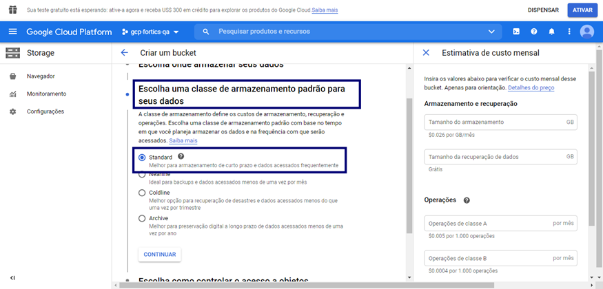Click the CONTINUAR button
The width and height of the screenshot is (603, 289).
tap(160, 255)
